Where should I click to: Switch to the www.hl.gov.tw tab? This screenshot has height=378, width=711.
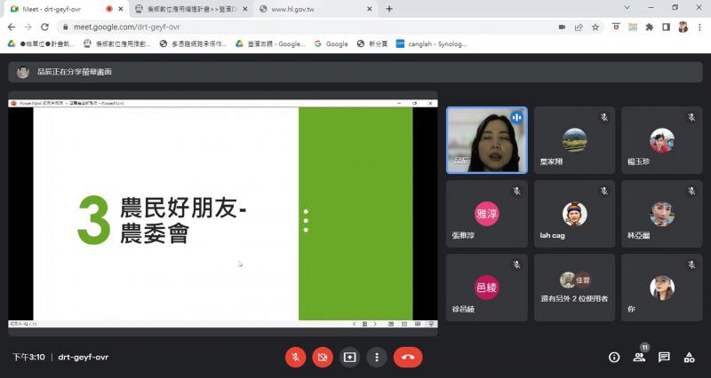316,9
